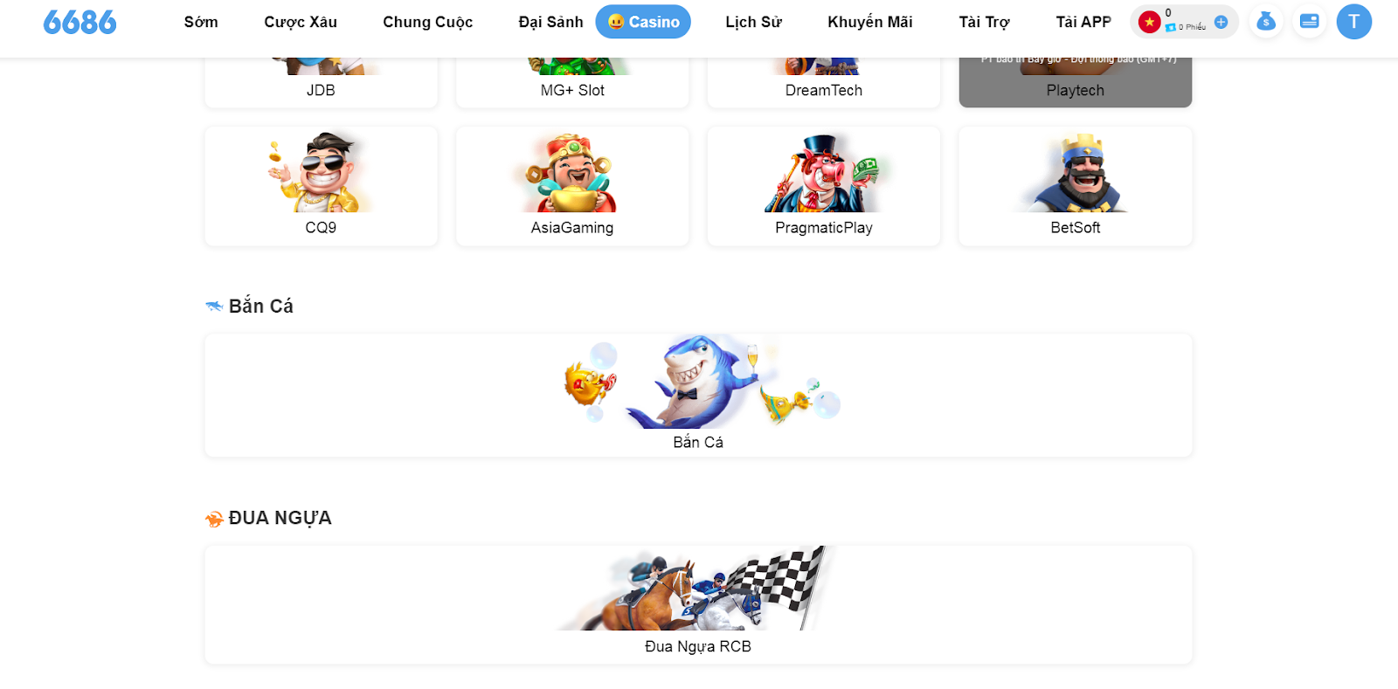Open the T user profile avatar
The height and width of the screenshot is (689, 1398).
1353,22
